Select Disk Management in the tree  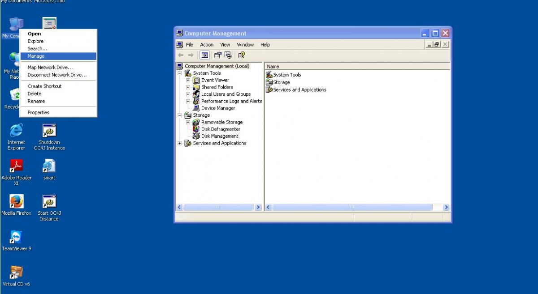pyautogui.click(x=219, y=136)
